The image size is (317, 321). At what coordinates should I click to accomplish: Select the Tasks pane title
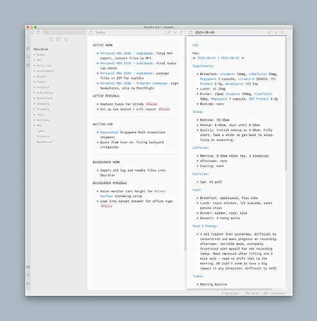pyautogui.click(x=100, y=32)
